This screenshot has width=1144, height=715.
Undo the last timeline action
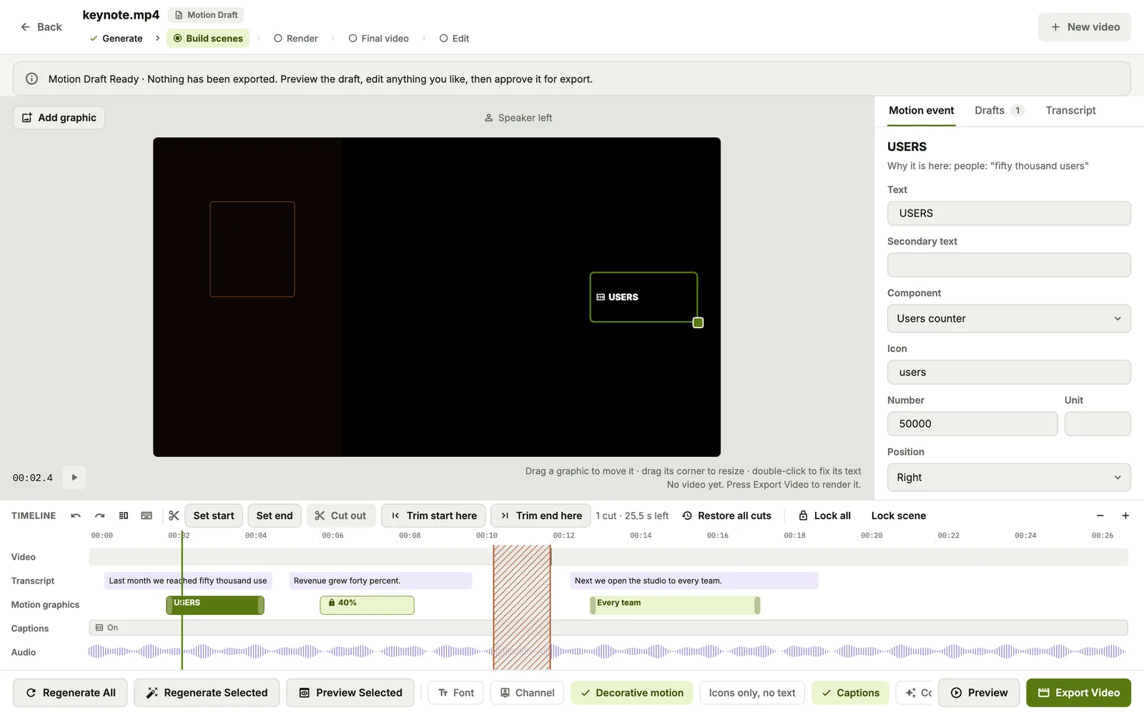76,516
